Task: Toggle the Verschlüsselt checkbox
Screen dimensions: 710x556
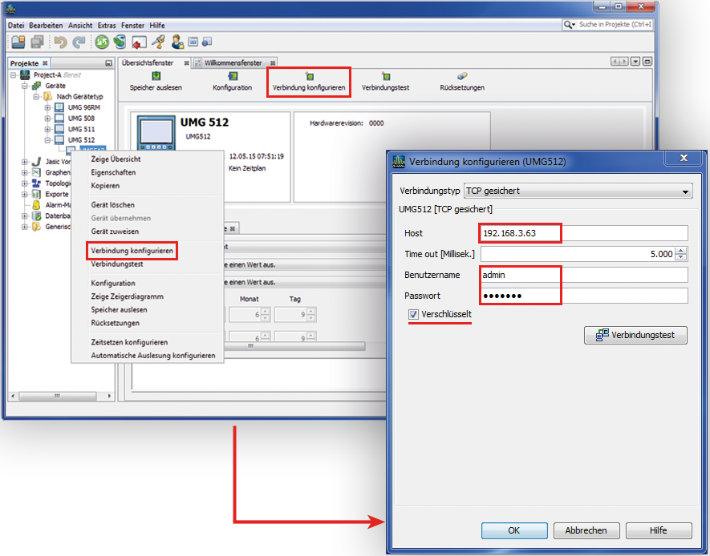Action: click(413, 315)
